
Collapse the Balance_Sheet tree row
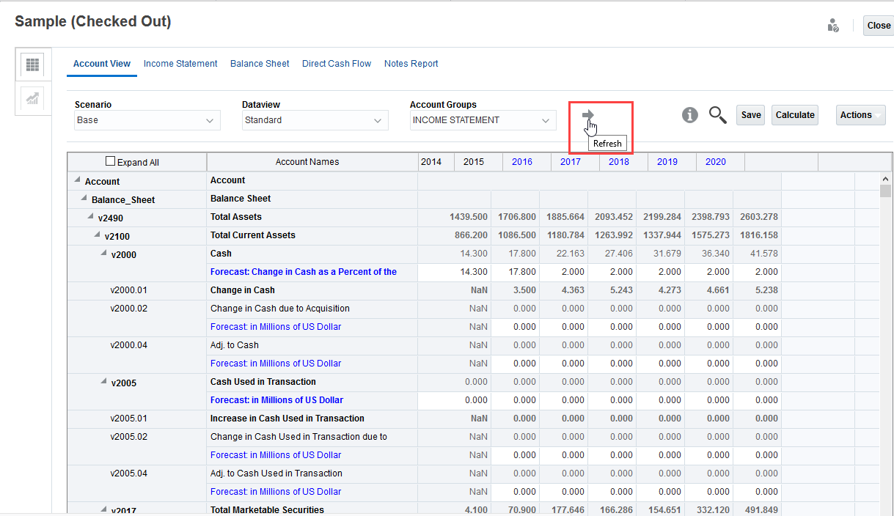pos(83,198)
